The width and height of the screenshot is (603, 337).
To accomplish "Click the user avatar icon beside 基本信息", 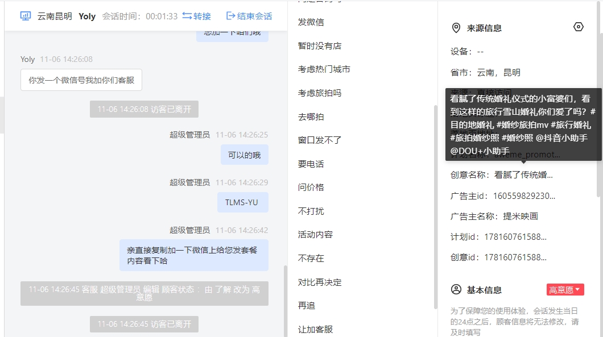I will pyautogui.click(x=456, y=289).
